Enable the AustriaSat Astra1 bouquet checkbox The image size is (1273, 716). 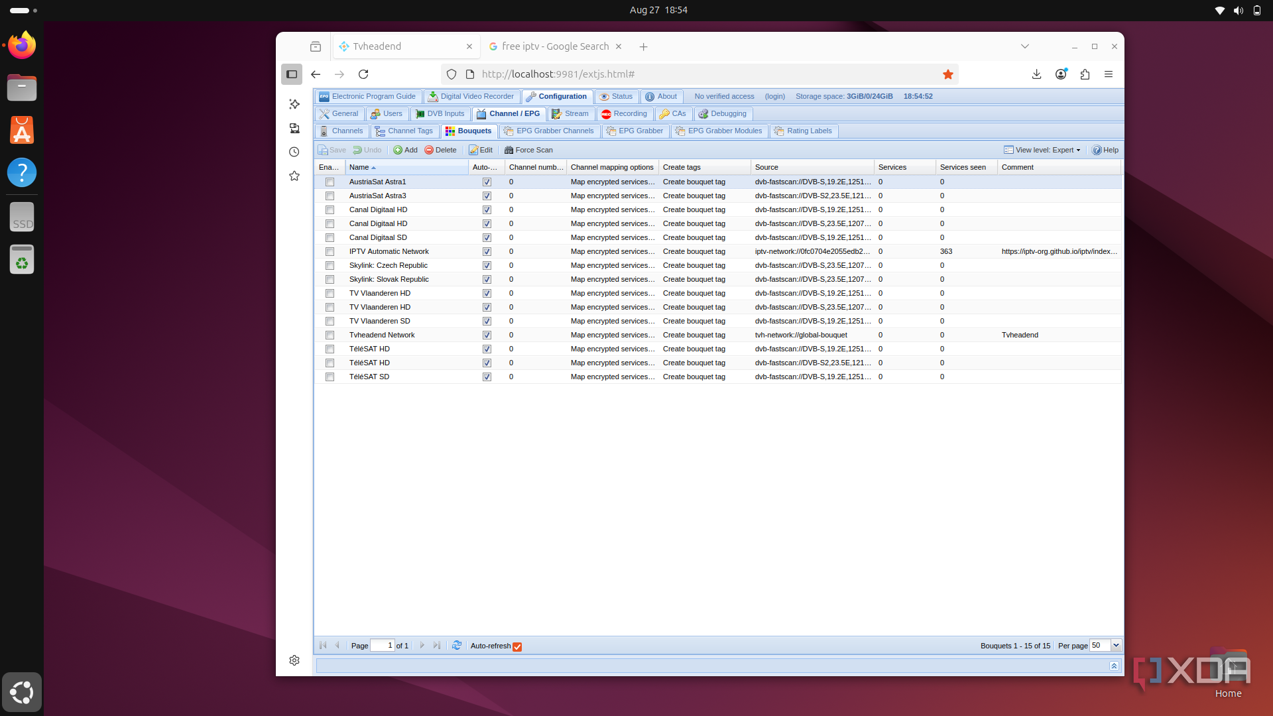pyautogui.click(x=330, y=182)
